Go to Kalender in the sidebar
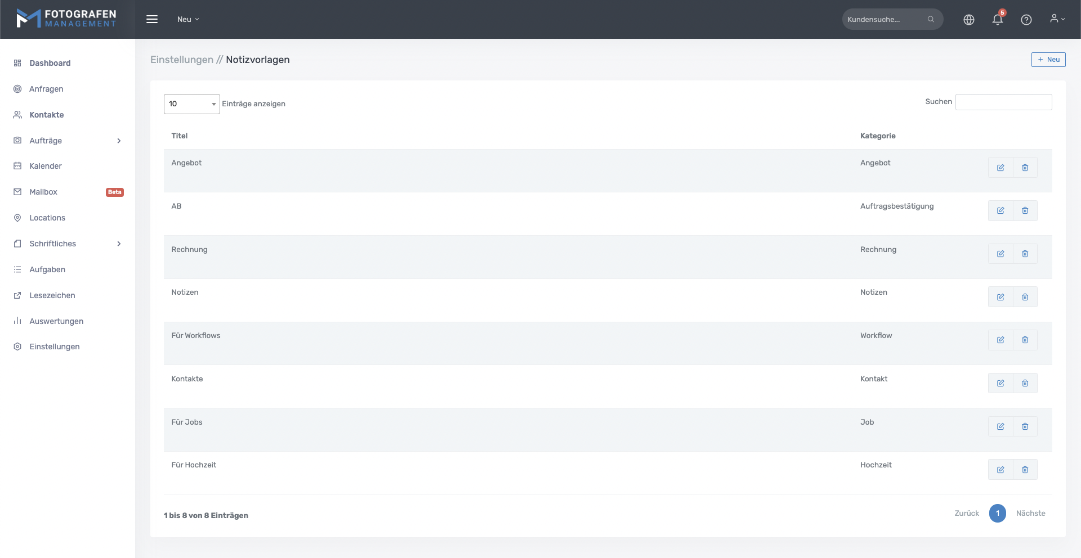 coord(46,166)
